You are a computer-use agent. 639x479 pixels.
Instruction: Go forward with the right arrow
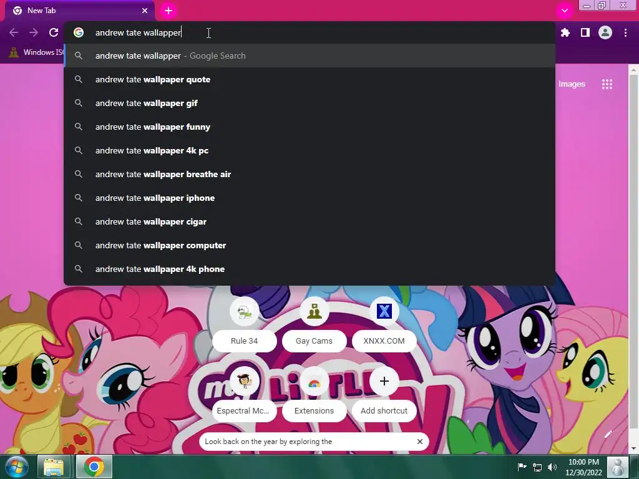click(x=34, y=32)
